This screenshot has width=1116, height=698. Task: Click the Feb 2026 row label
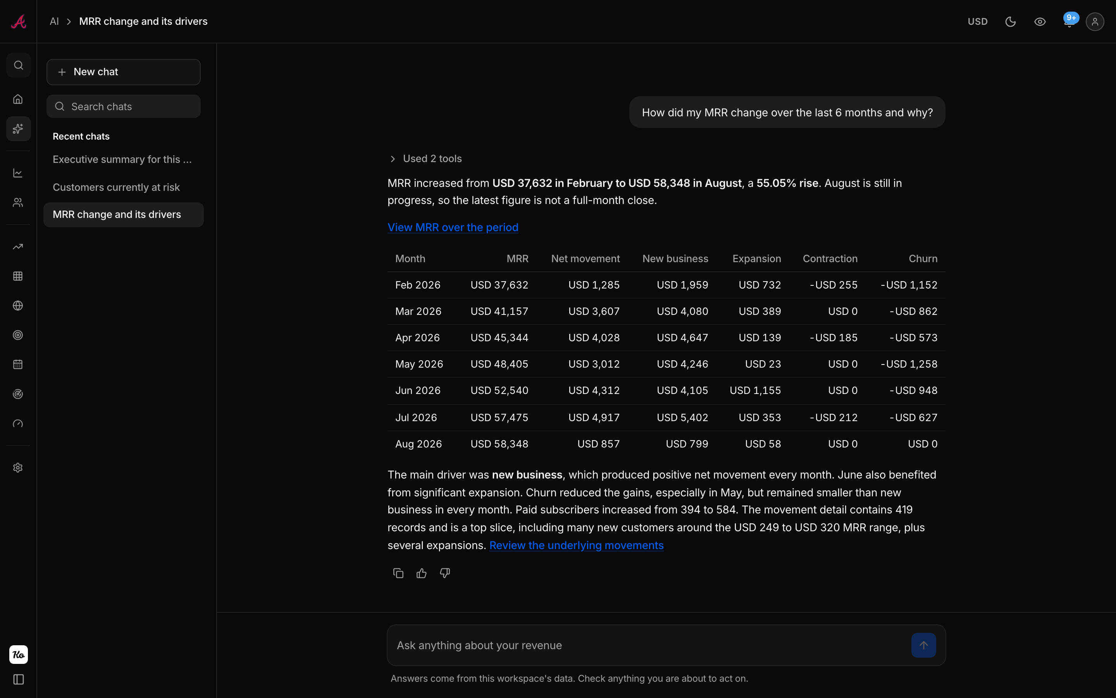(x=418, y=285)
